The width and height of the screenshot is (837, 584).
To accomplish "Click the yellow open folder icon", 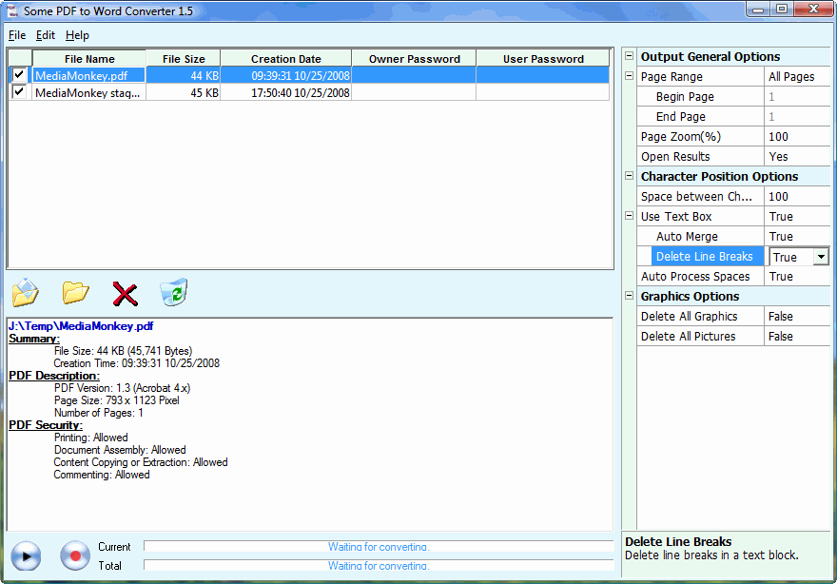I will coord(75,293).
